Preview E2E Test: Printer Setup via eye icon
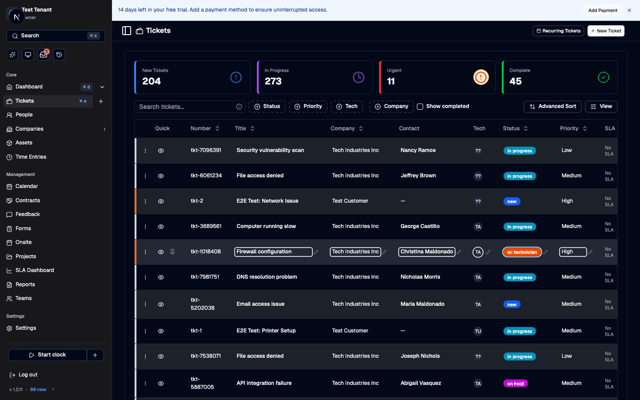Viewport: 640px width, 400px height. click(160, 331)
